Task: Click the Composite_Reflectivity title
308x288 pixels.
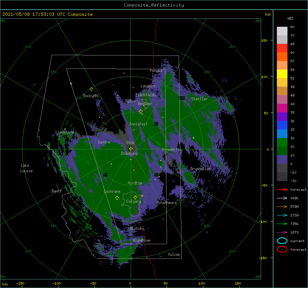Action: (x=154, y=5)
